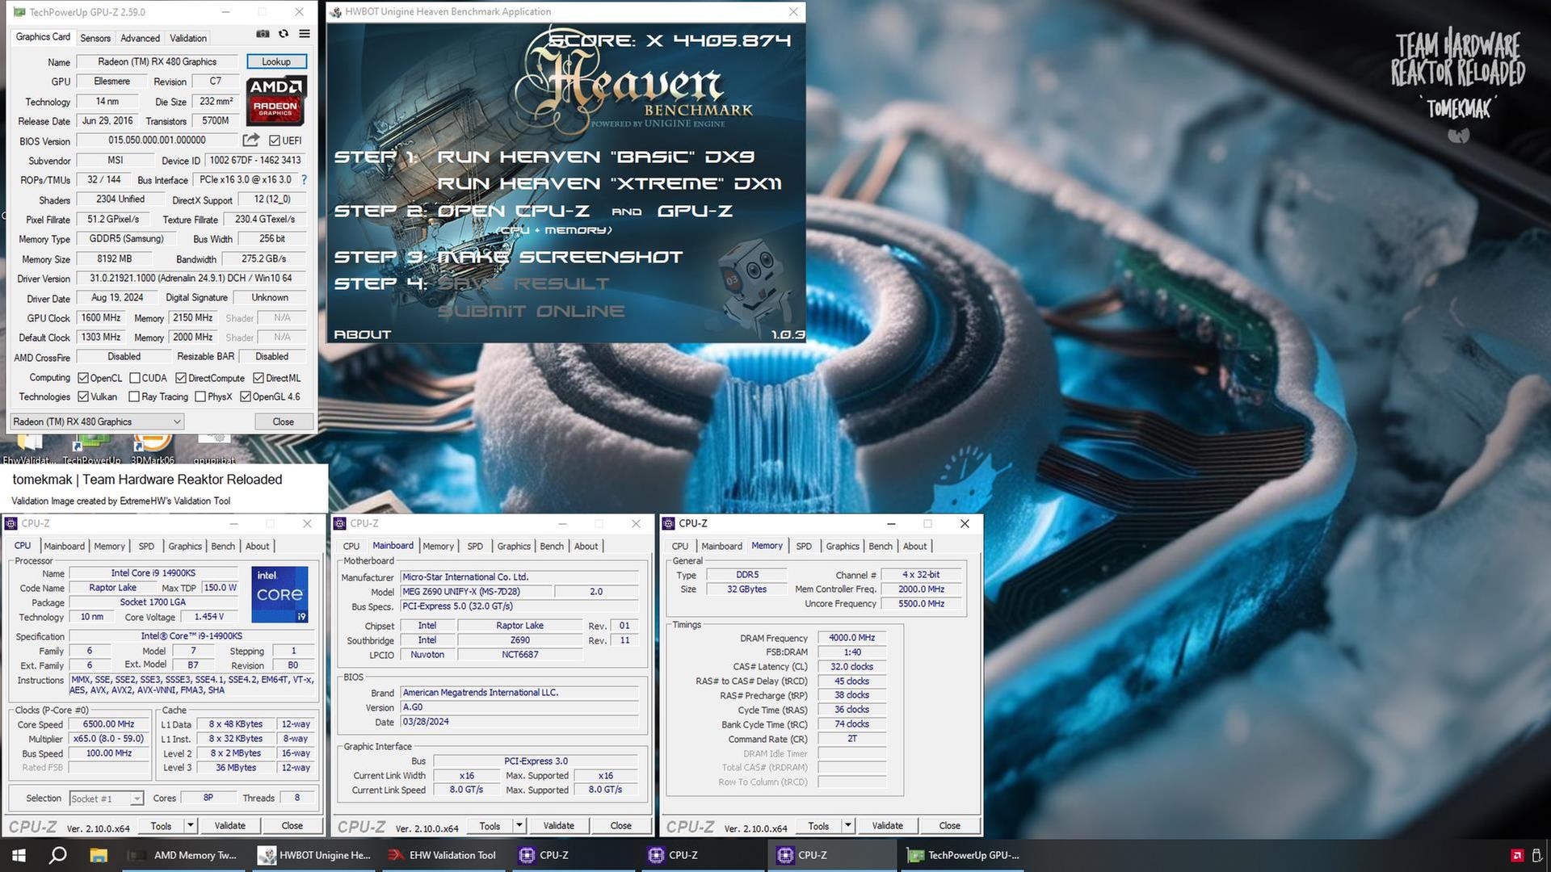Image resolution: width=1551 pixels, height=872 pixels.
Task: Click the GPU-Z refresh icon
Action: click(284, 34)
